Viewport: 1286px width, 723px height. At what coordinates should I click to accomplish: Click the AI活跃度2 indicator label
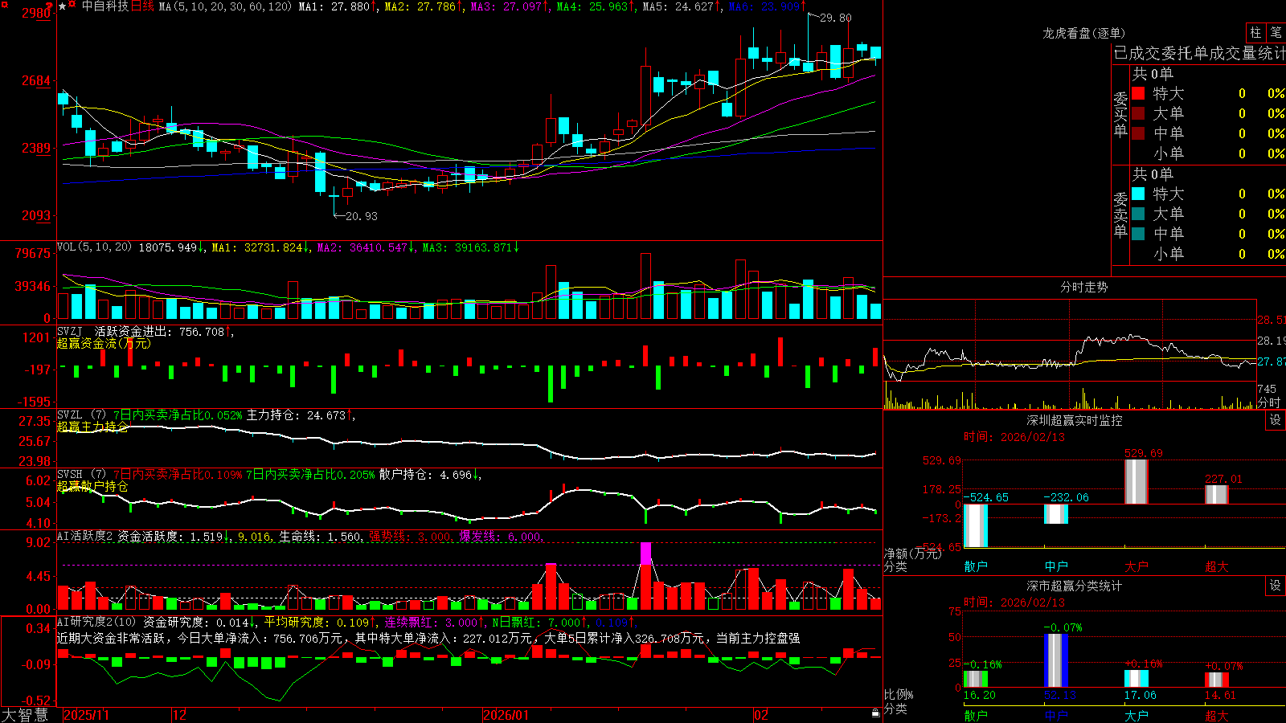click(x=85, y=536)
